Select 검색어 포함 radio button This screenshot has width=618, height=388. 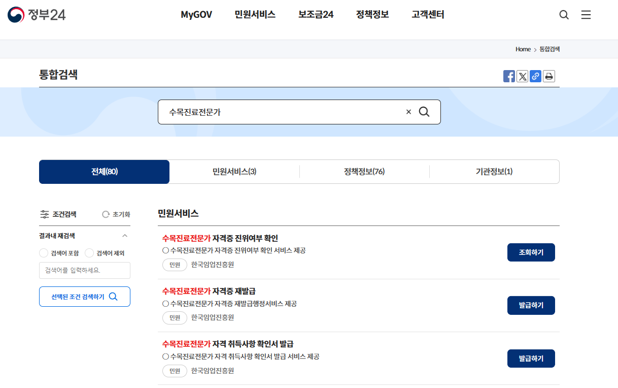point(44,253)
